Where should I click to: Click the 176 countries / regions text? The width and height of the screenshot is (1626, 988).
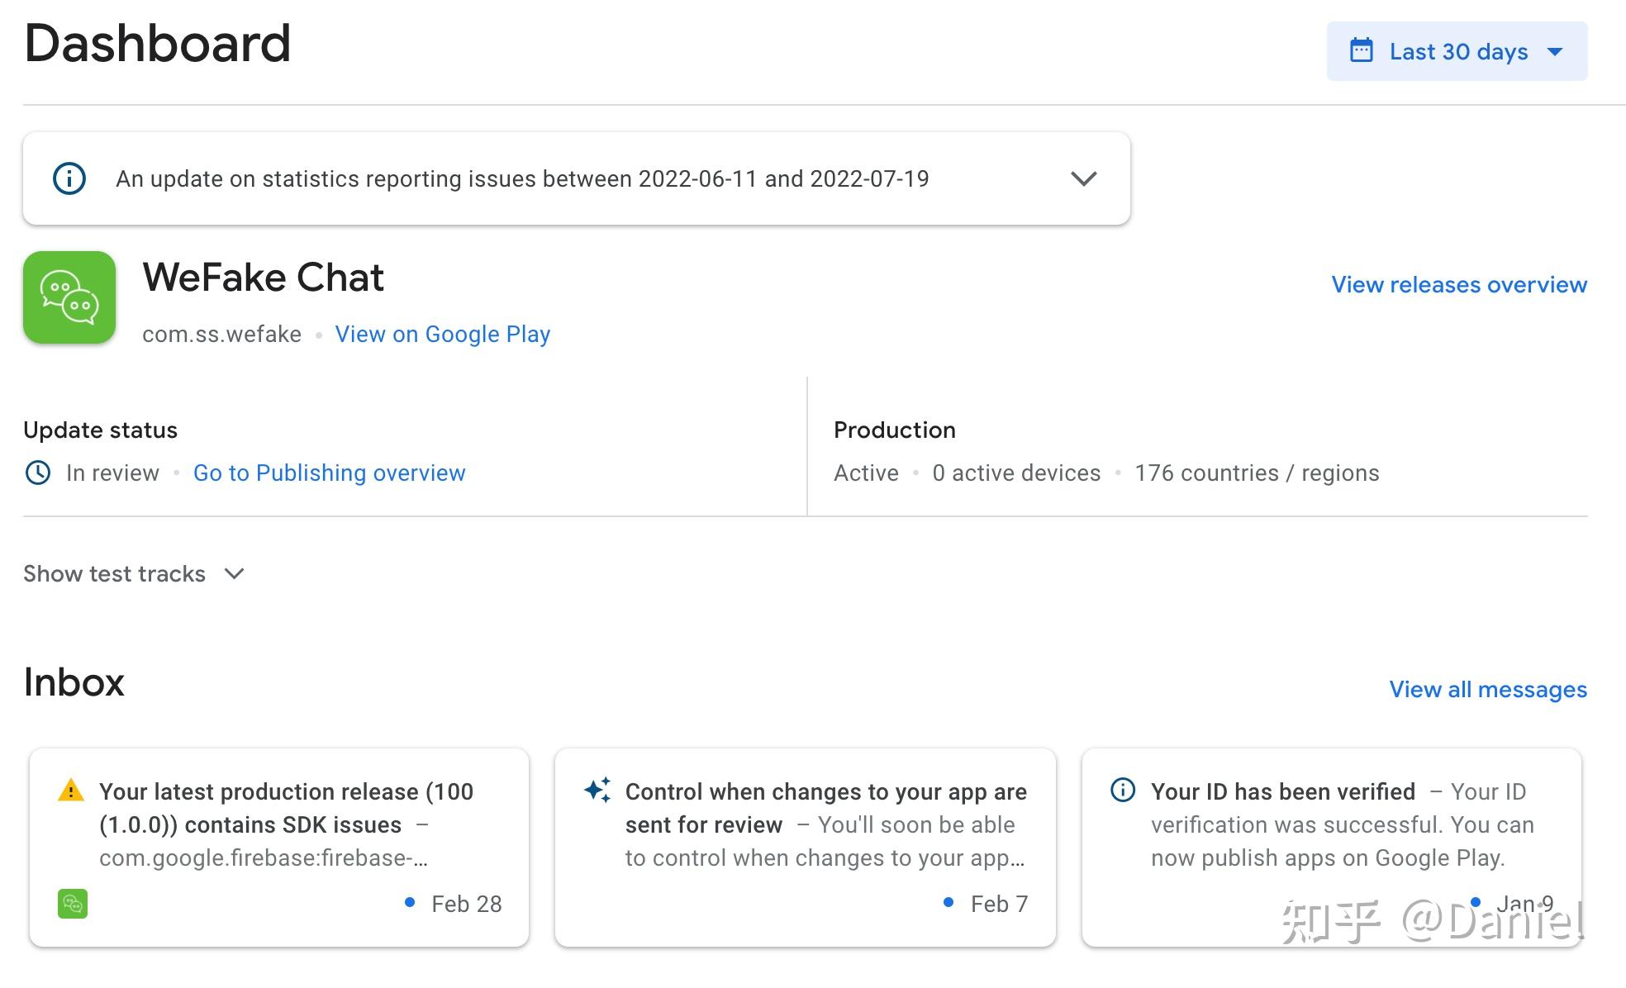pyautogui.click(x=1256, y=473)
